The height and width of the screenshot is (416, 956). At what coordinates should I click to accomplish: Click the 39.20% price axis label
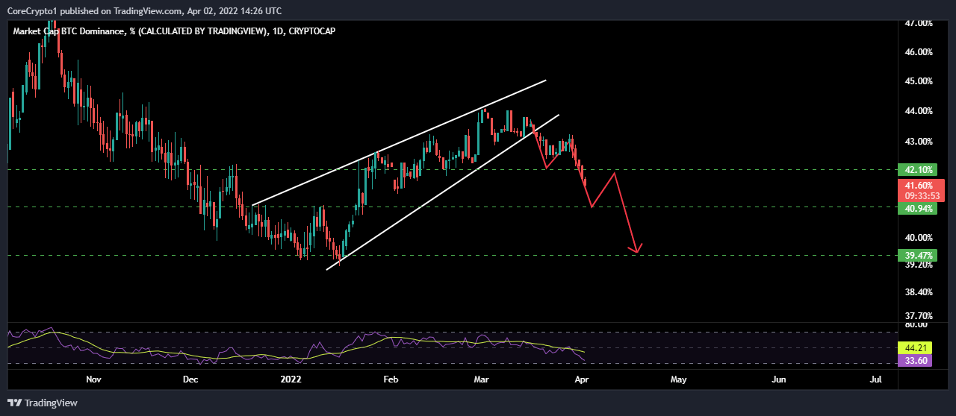tap(917, 264)
